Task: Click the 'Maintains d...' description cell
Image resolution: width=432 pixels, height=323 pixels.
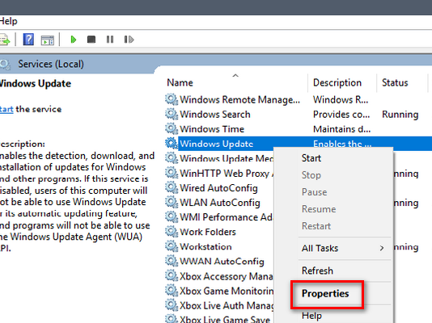Action: [x=341, y=129]
